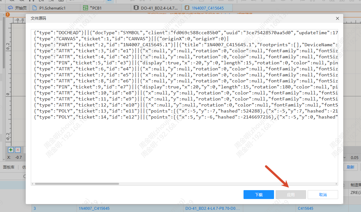This screenshot has width=361, height=212.
Task: Click the green PCB icon of *PCB1 tab
Action: pyautogui.click(x=85, y=8)
